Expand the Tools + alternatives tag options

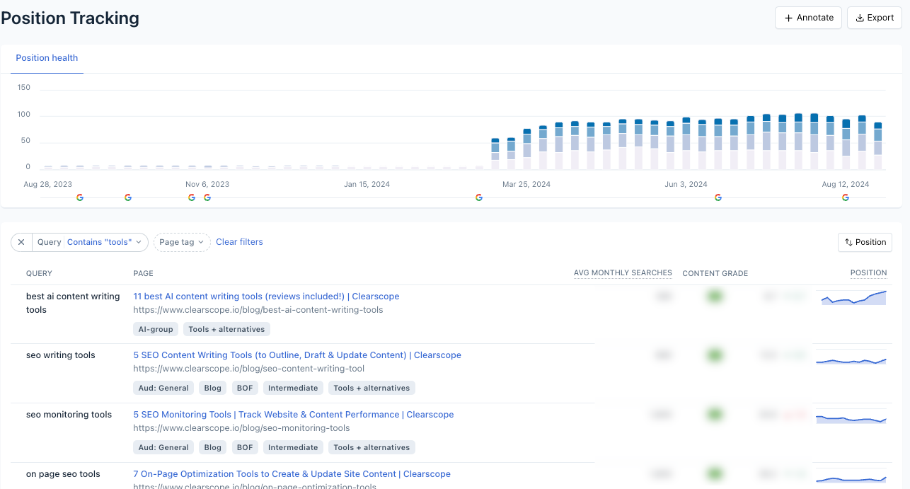226,329
